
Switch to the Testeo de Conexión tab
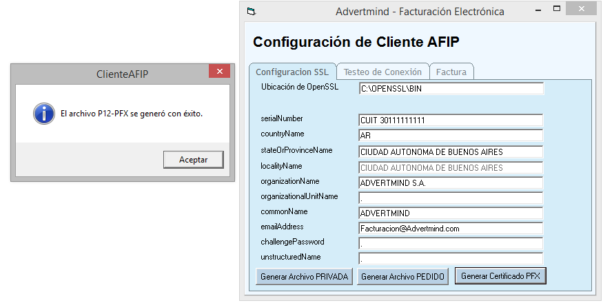pos(382,72)
